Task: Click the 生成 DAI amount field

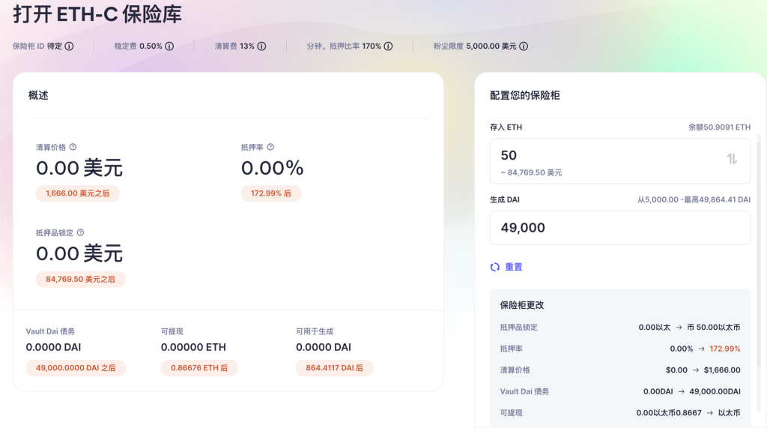Action: [619, 228]
